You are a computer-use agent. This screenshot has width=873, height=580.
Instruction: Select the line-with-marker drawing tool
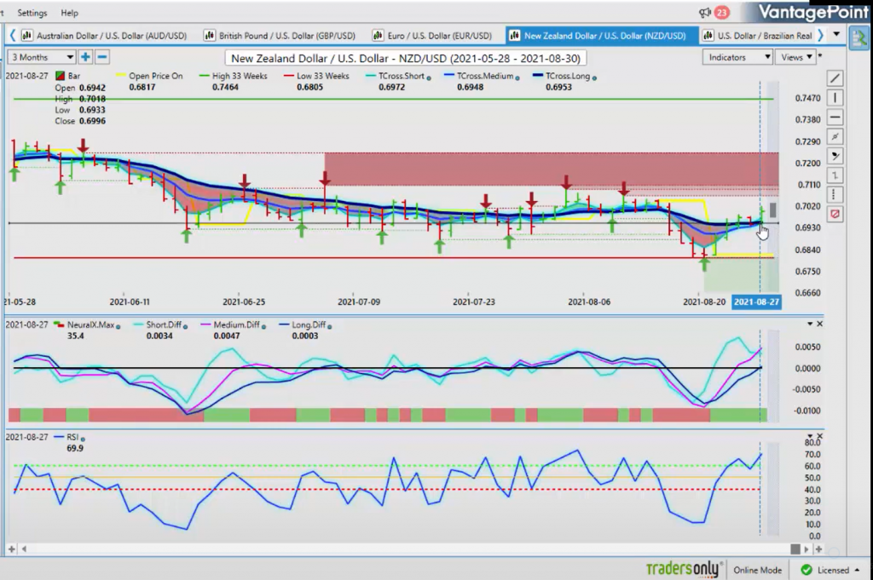point(835,137)
